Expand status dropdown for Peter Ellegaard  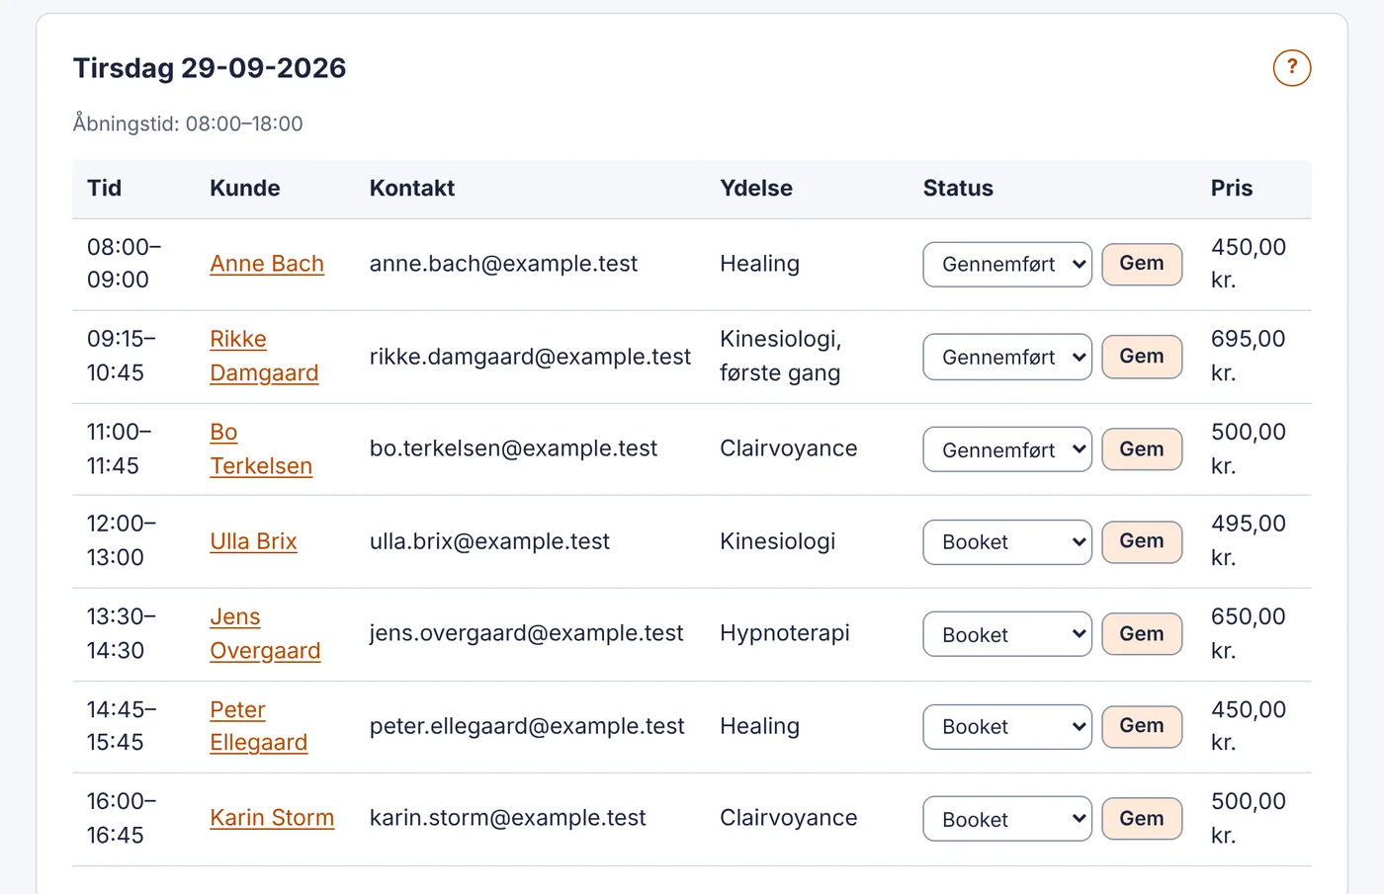pos(1007,727)
